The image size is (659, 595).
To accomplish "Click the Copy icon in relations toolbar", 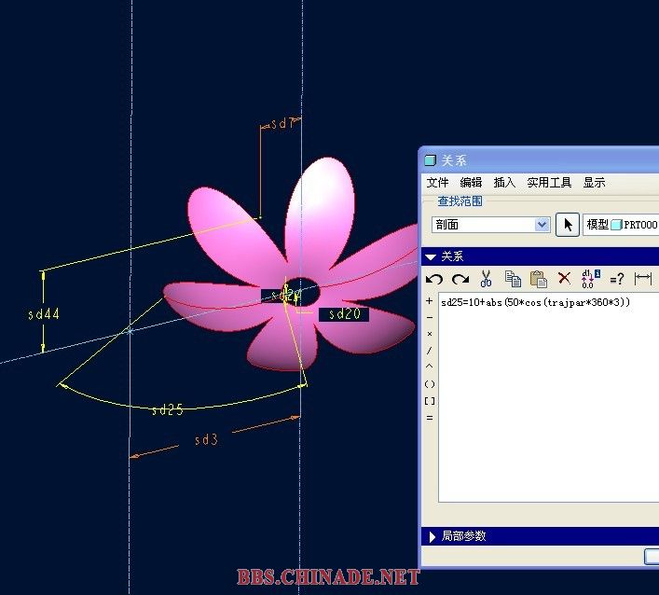I will [512, 279].
